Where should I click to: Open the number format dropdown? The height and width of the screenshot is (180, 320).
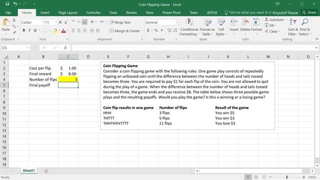pyautogui.click(x=176, y=22)
